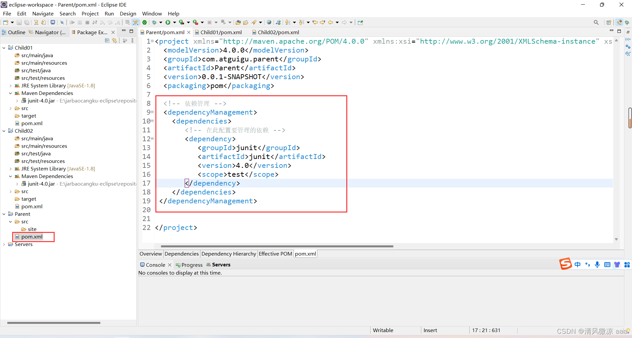Click the Resume debug icon

[72, 22]
